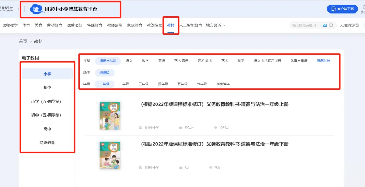This screenshot has height=187, width=365.
Task: Select the 教材 nav tab
Action: 171,25
